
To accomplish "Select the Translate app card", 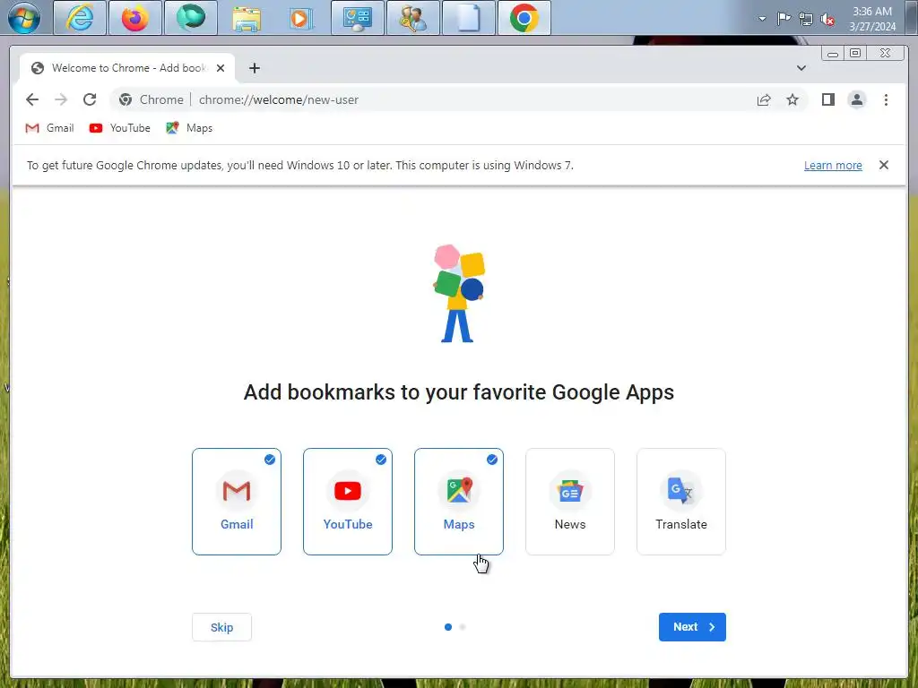I will [681, 502].
